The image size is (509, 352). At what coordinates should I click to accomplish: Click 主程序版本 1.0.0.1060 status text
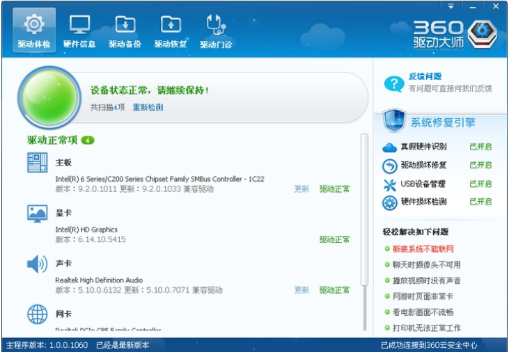[x=47, y=345]
